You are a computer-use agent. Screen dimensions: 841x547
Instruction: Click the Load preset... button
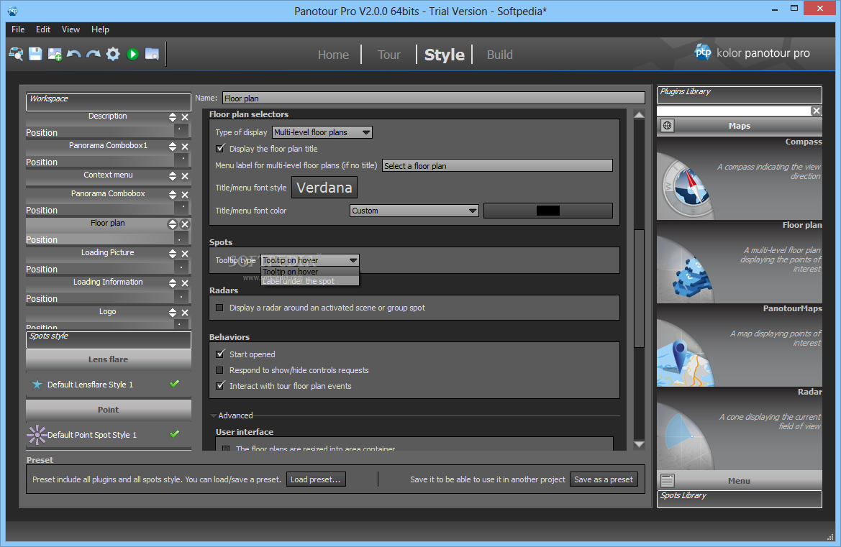point(316,479)
